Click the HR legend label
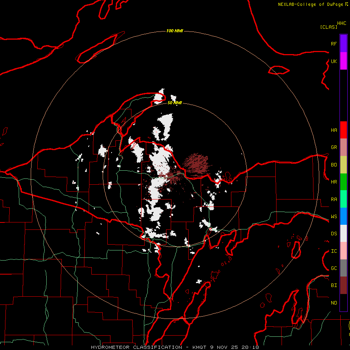 click(x=334, y=182)
